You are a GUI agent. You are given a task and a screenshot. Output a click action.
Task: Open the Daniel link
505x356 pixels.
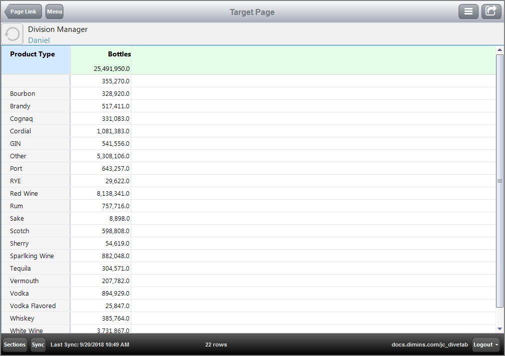click(39, 40)
